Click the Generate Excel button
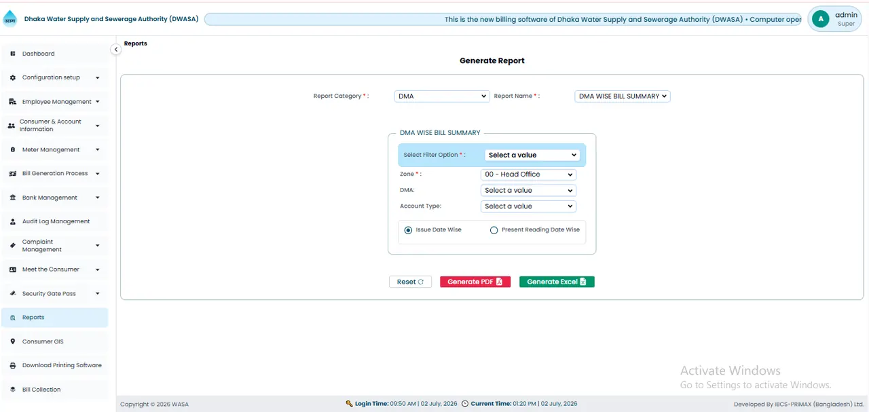869x412 pixels. (557, 282)
